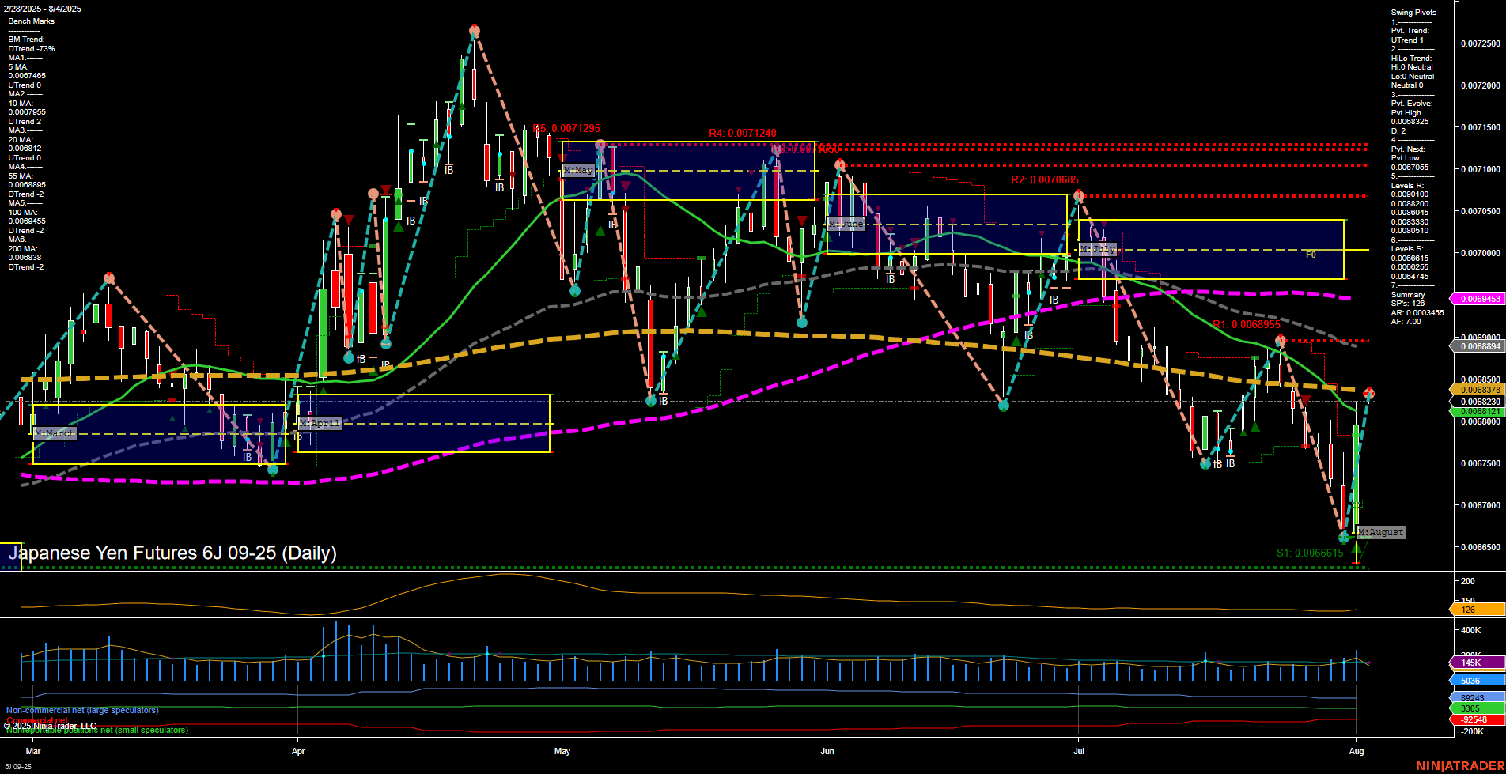1506x774 pixels.
Task: Click the R2: 0.0070685 resistance label
Action: 1045,180
